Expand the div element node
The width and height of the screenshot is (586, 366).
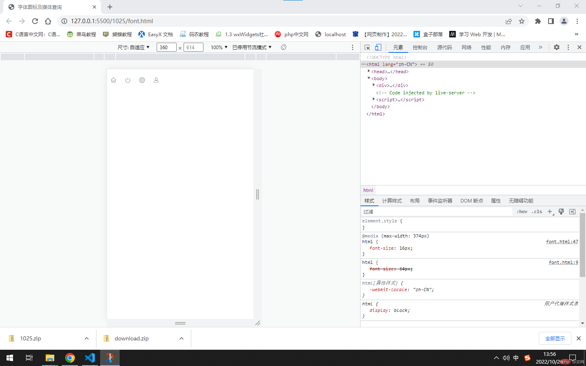374,85
